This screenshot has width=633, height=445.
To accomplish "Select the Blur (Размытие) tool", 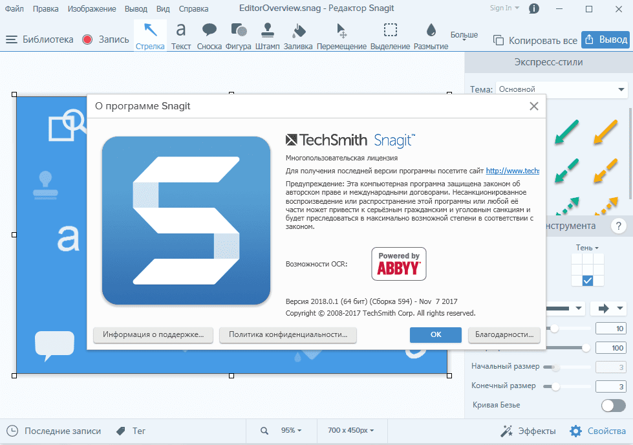I will click(x=431, y=36).
